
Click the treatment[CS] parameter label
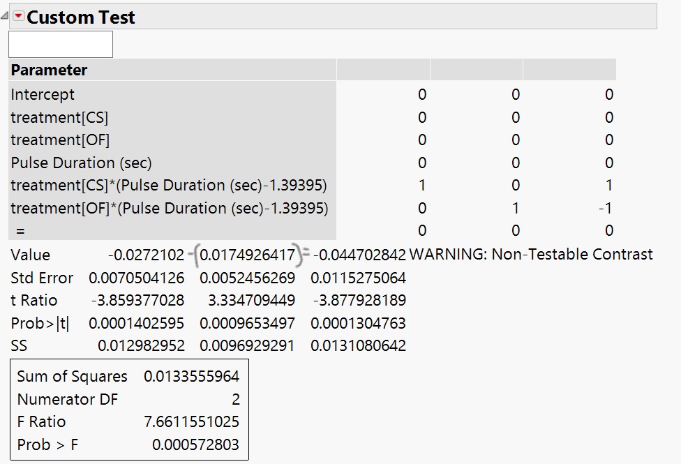[x=59, y=117]
